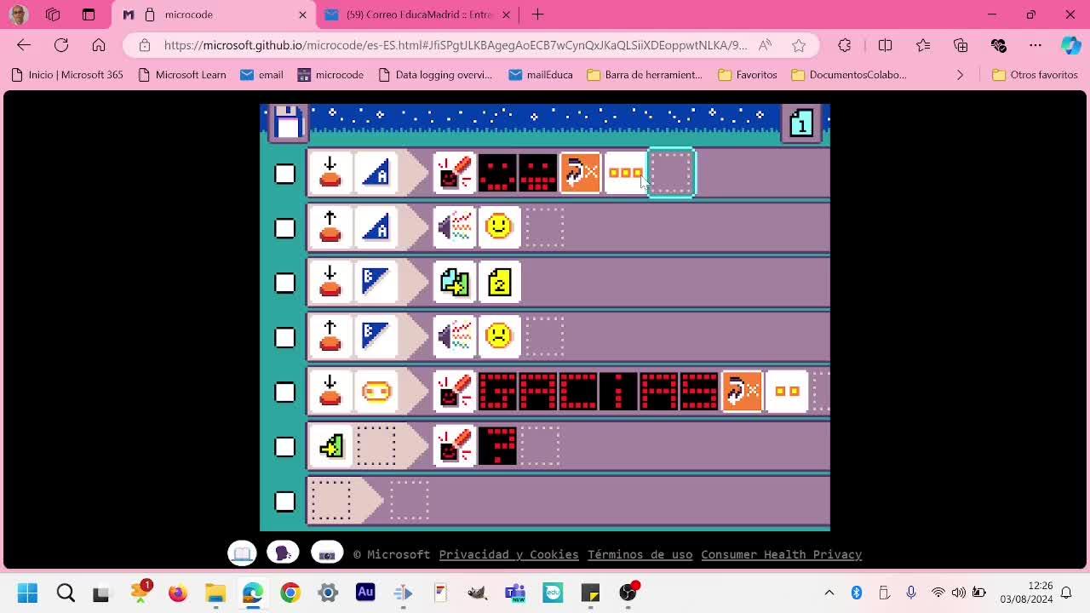Open the Copilot sidebar icon
The width and height of the screenshot is (1090, 613).
1070,45
